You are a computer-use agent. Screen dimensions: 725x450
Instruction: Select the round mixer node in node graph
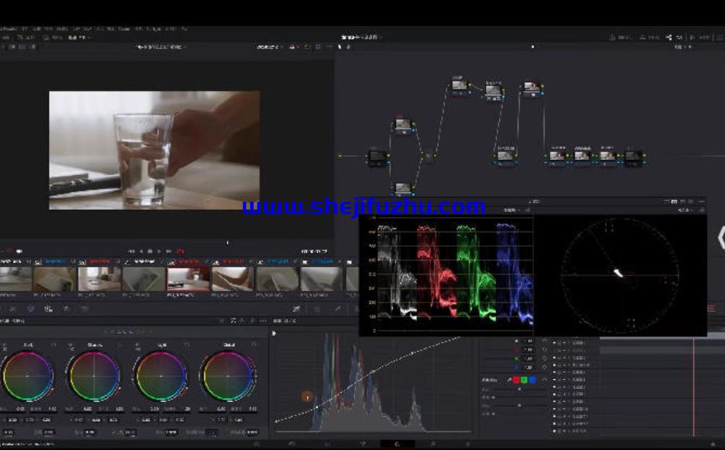tap(429, 156)
